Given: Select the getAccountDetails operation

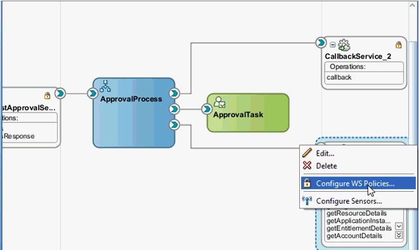Looking at the screenshot, I should tap(354, 236).
